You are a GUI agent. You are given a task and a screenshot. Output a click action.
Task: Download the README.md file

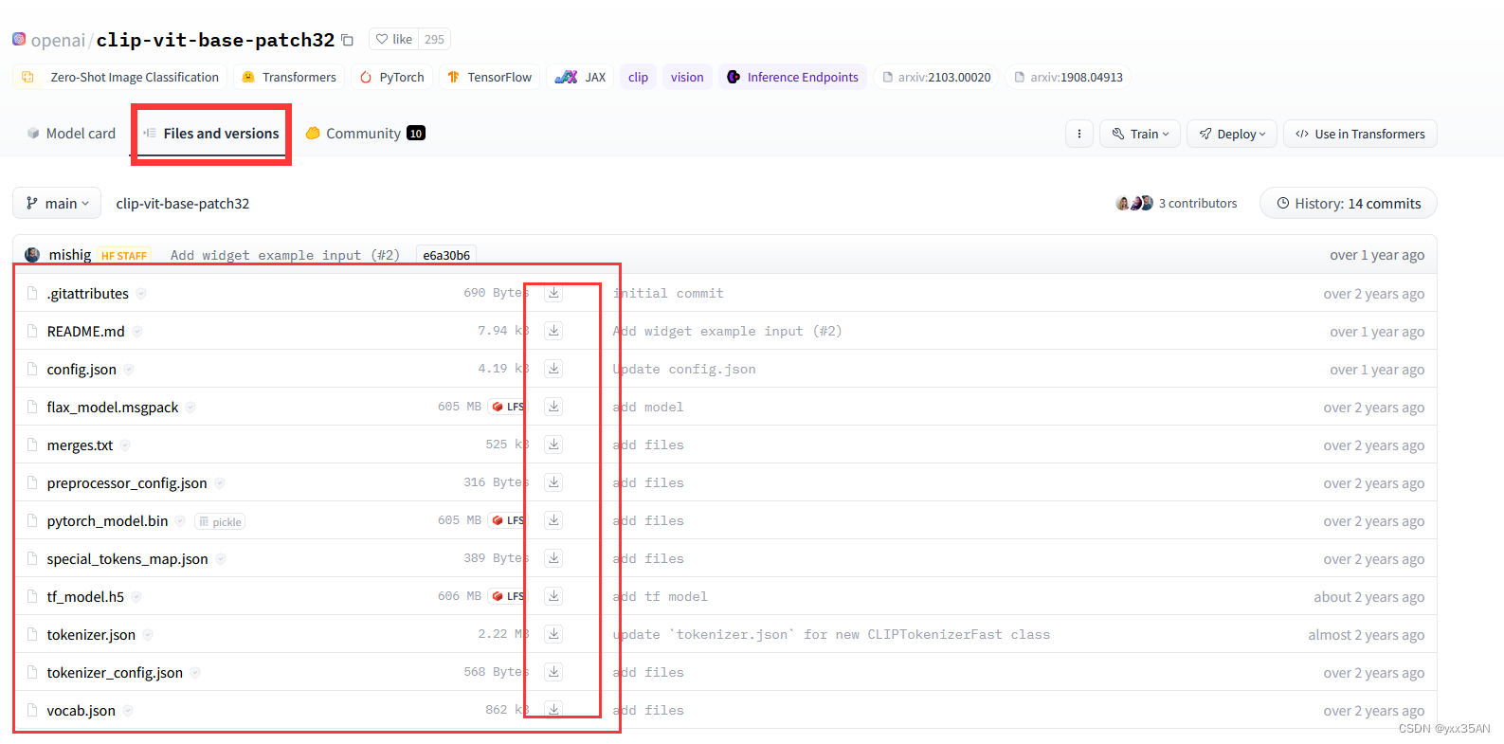click(x=553, y=331)
